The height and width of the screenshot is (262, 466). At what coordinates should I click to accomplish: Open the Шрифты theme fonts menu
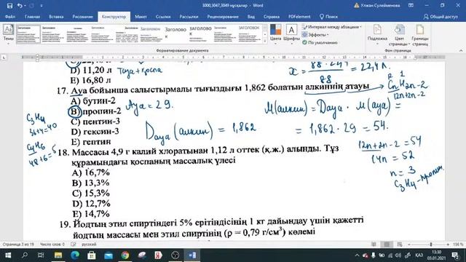(x=291, y=34)
